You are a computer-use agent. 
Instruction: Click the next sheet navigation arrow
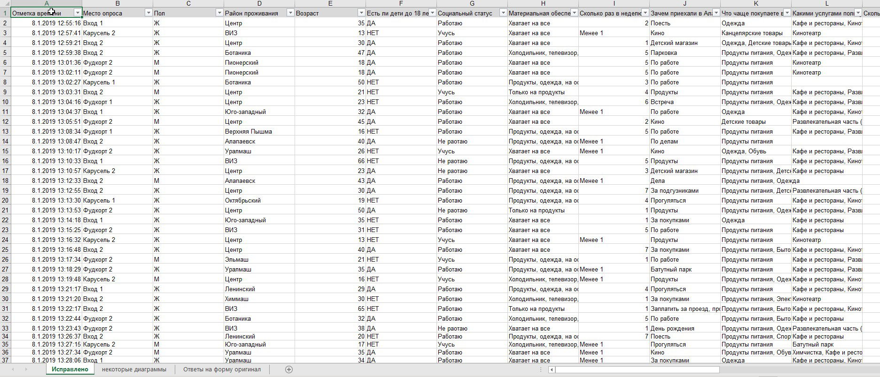pos(26,369)
